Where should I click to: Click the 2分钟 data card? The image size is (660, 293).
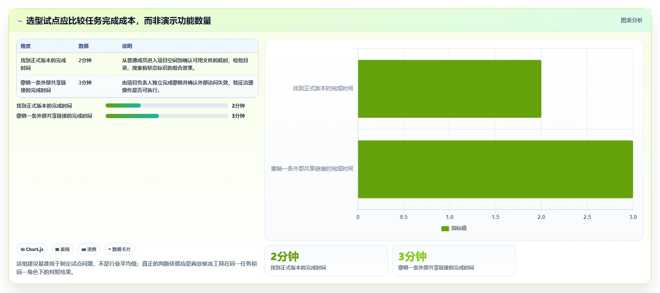click(x=326, y=261)
